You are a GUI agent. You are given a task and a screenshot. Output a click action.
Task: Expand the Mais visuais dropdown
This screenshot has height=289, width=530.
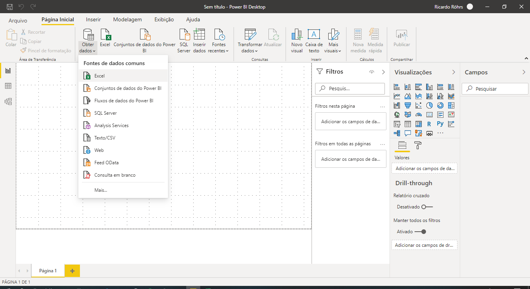(333, 41)
